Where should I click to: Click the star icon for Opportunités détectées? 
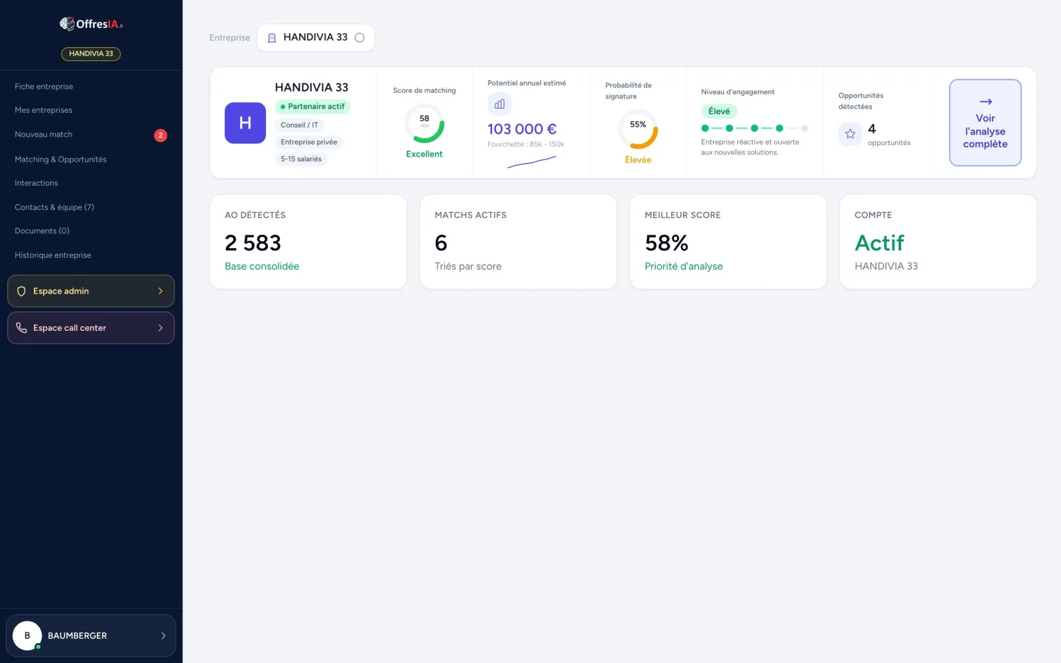click(x=850, y=134)
